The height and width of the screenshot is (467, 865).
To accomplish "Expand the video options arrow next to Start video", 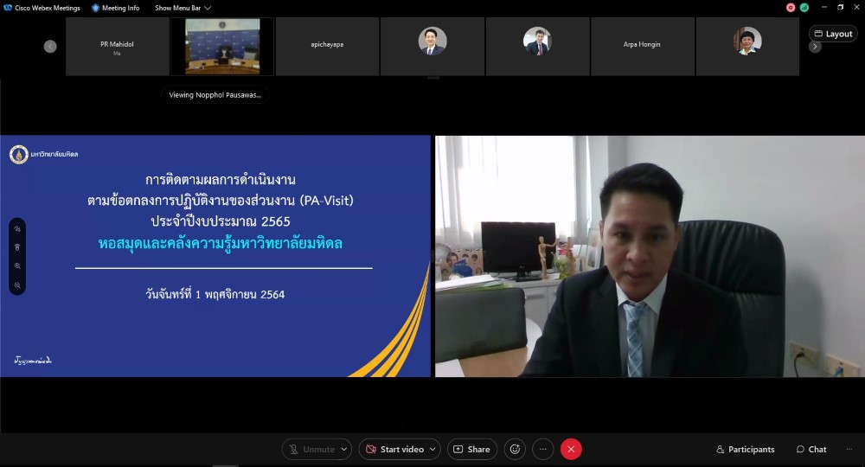I will [433, 449].
